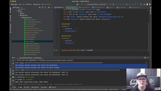
Task: Open inputs.feature in project tree
Action: tap(31, 37)
